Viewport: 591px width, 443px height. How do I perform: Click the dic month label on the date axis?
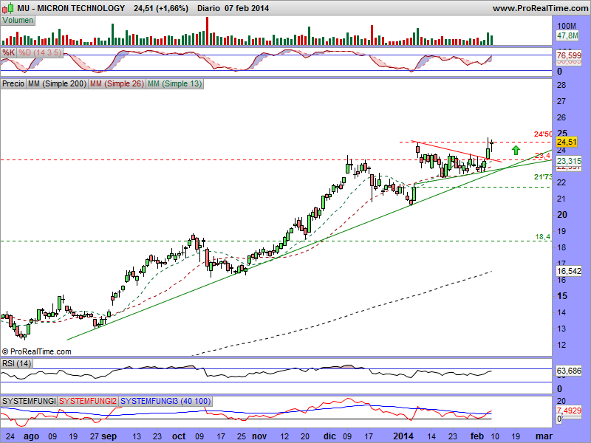(329, 436)
